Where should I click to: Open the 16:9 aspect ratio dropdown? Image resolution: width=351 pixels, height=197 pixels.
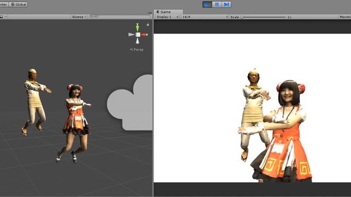click(x=205, y=17)
